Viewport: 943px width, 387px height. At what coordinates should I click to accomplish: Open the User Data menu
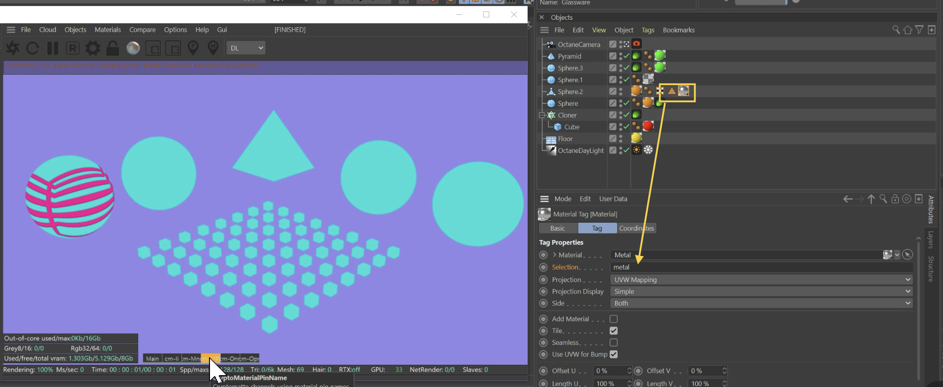coord(613,199)
